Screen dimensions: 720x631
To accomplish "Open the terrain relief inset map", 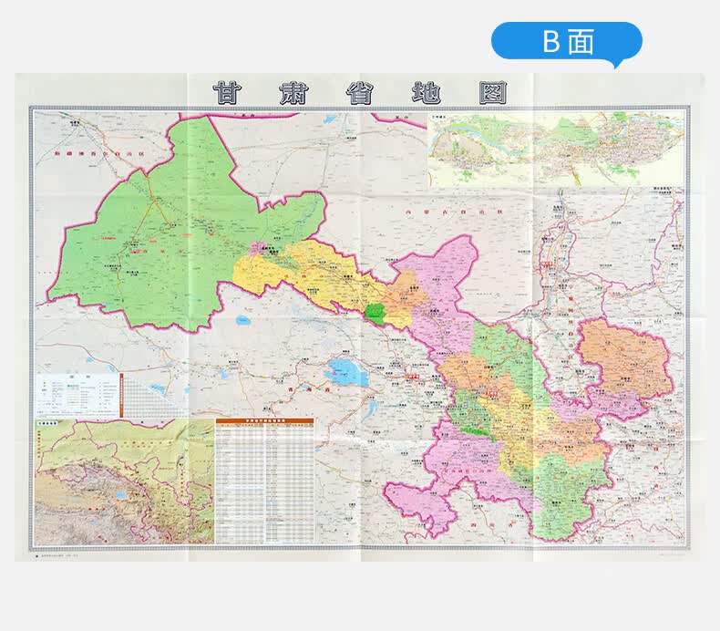I will coord(125,481).
